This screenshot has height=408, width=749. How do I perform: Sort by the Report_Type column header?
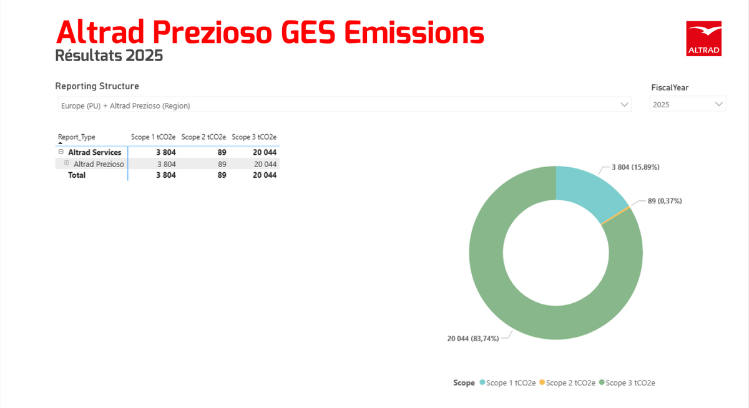pos(77,137)
